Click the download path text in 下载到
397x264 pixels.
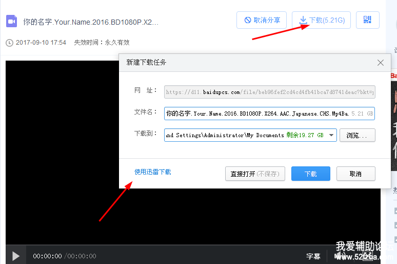point(225,135)
